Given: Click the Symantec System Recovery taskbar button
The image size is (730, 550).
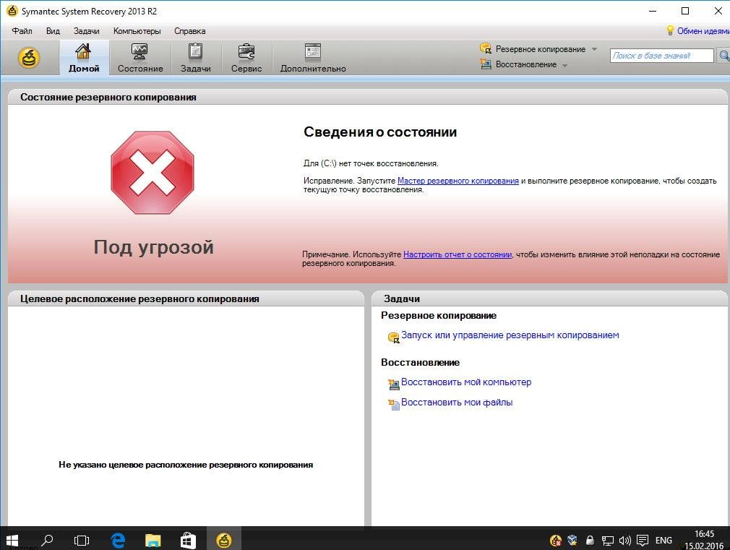Looking at the screenshot, I should pos(224,540).
